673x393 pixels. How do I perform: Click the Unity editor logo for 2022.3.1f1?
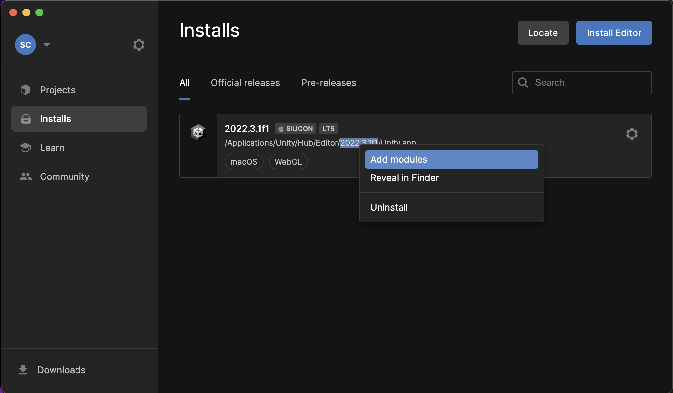tap(198, 133)
